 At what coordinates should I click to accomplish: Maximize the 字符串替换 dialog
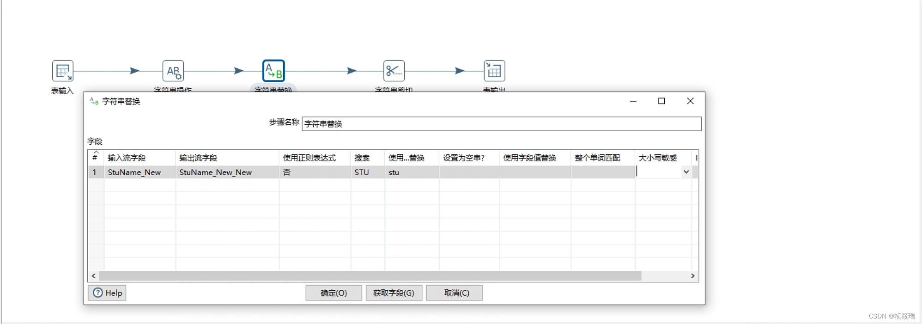click(661, 101)
